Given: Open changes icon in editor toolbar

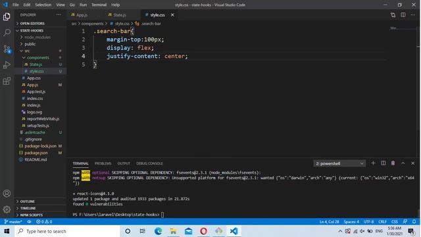Looking at the screenshot, I should point(393,15).
